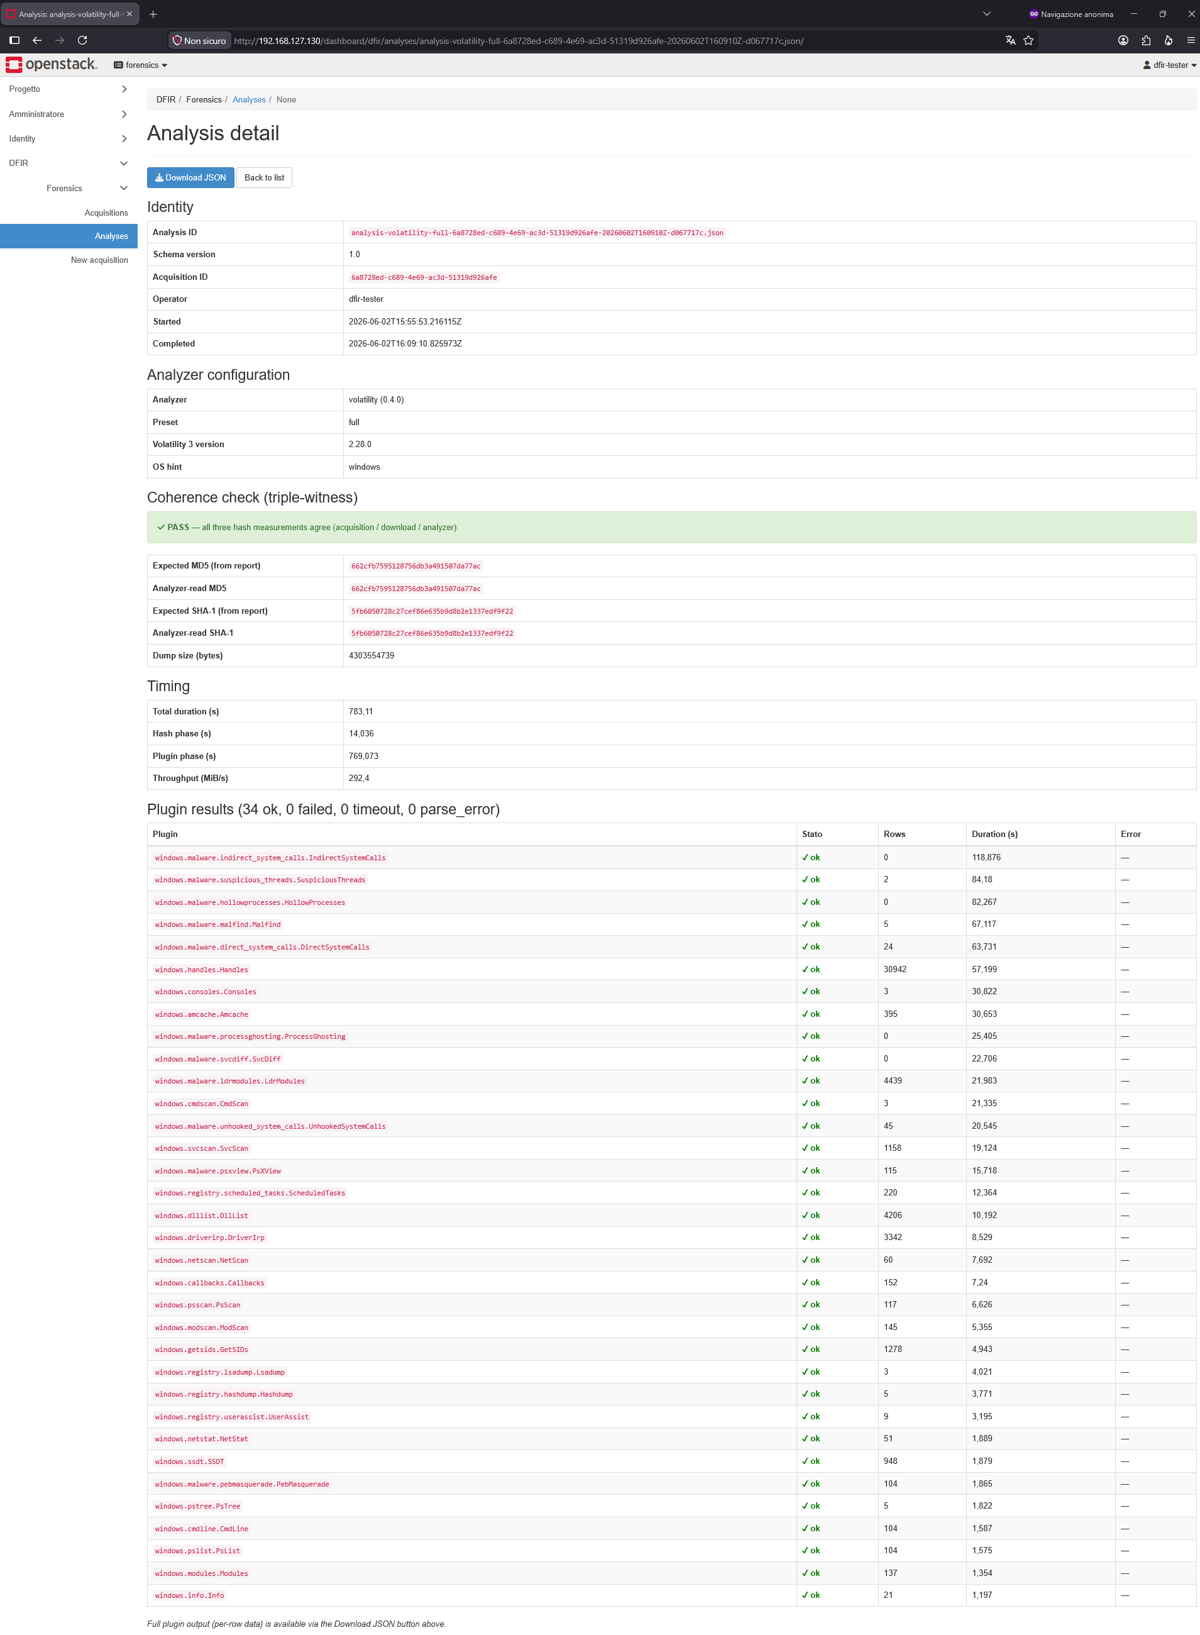Click the windows.netscan.NetScan plugin name
The height and width of the screenshot is (1635, 1200).
point(201,1260)
